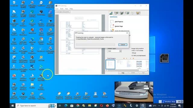Select the second final image thumbnail
Image resolution: width=193 pixels, height=108 pixels.
coord(120,64)
